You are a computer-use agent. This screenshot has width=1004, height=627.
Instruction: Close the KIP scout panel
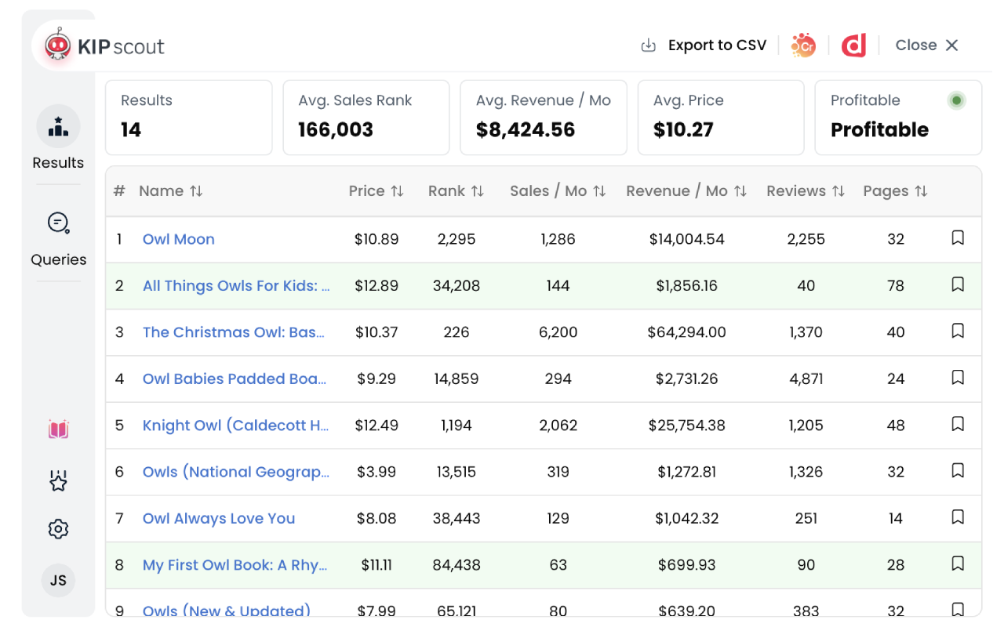coord(927,45)
